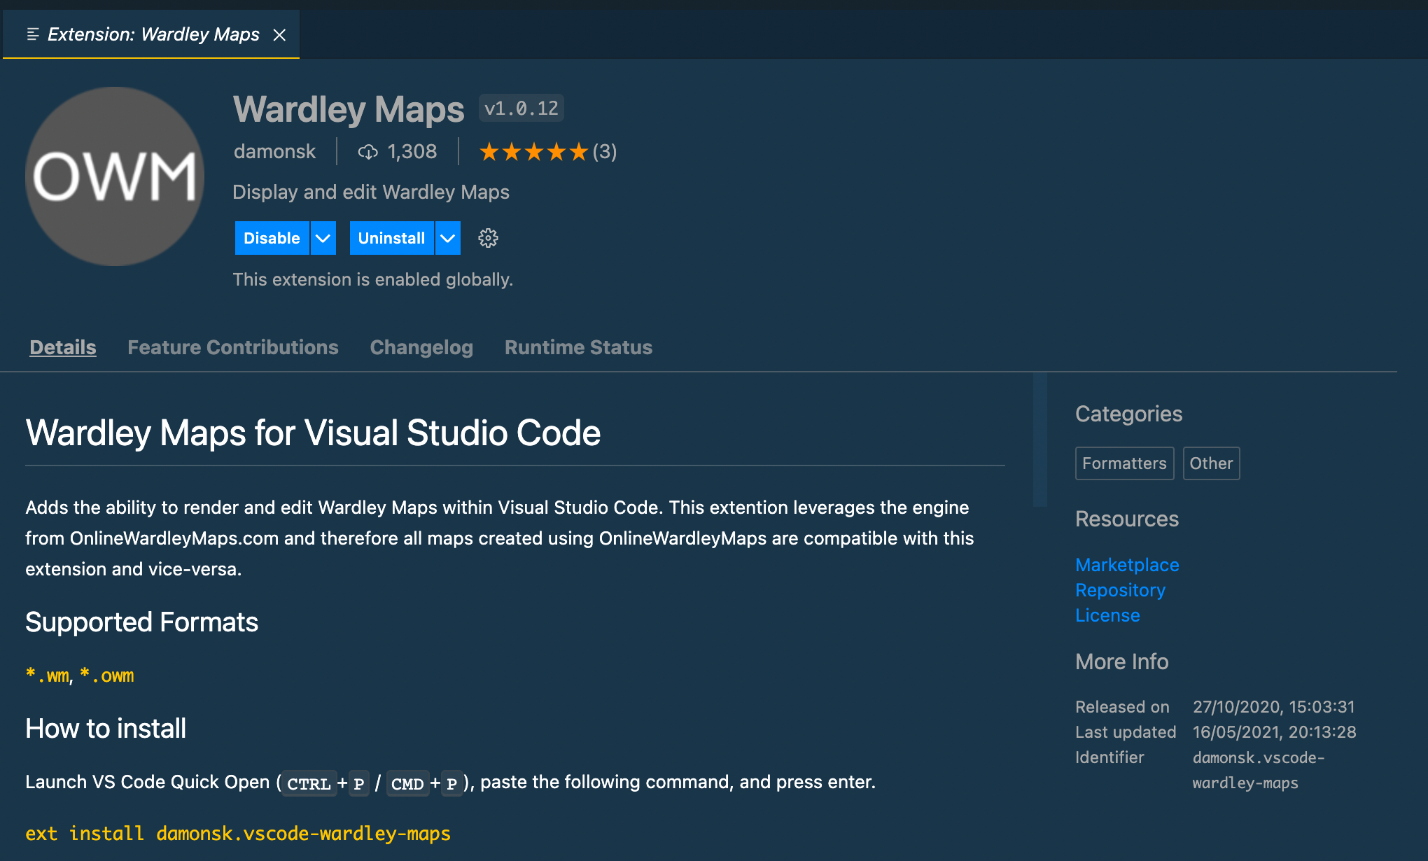View the extension License

point(1107,615)
